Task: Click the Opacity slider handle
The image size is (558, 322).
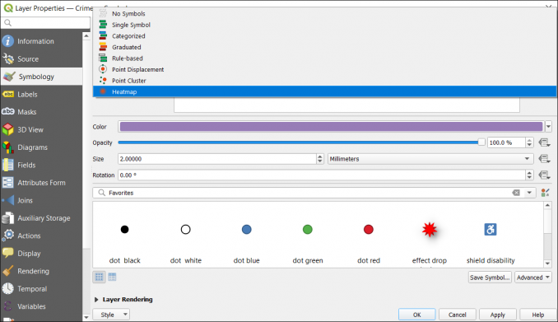Action: click(481, 142)
